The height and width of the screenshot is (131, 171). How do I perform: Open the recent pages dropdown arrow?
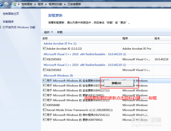tap(11, 4)
